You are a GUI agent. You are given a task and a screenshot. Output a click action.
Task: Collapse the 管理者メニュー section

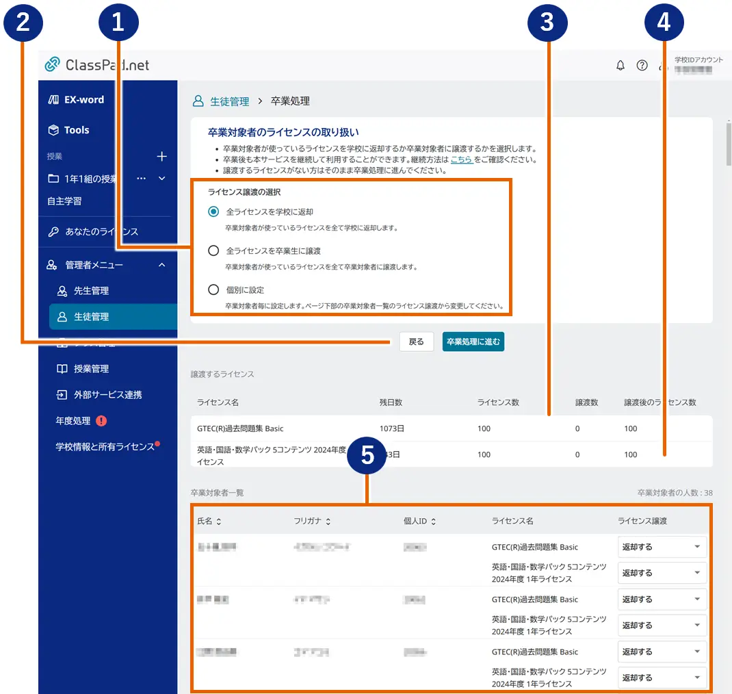161,265
